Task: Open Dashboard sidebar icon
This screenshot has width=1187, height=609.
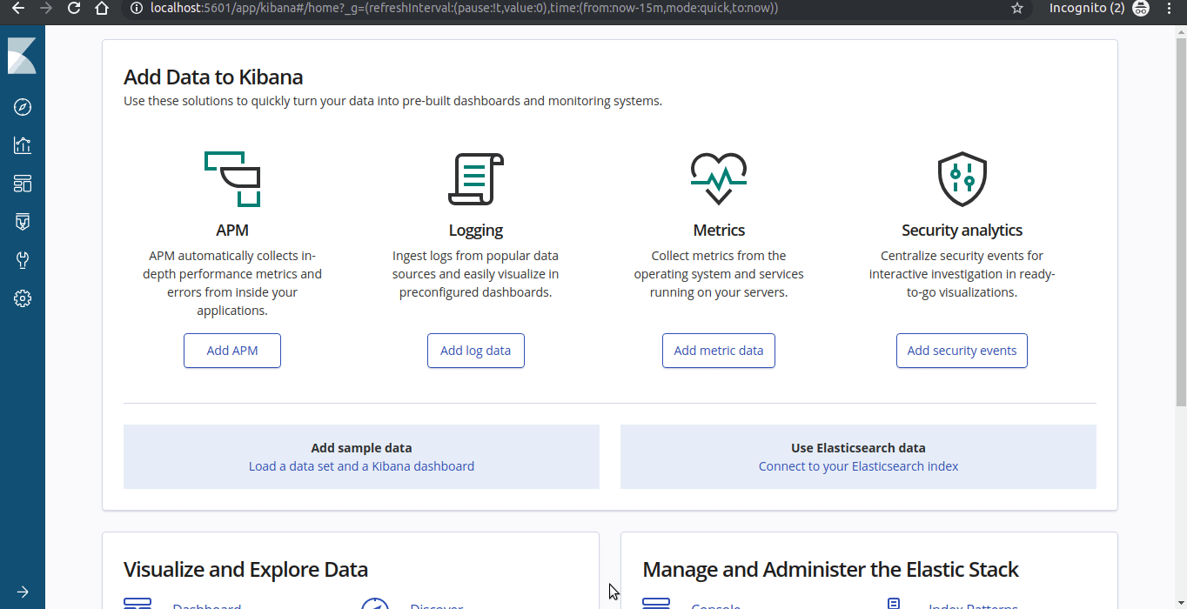Action: click(23, 184)
